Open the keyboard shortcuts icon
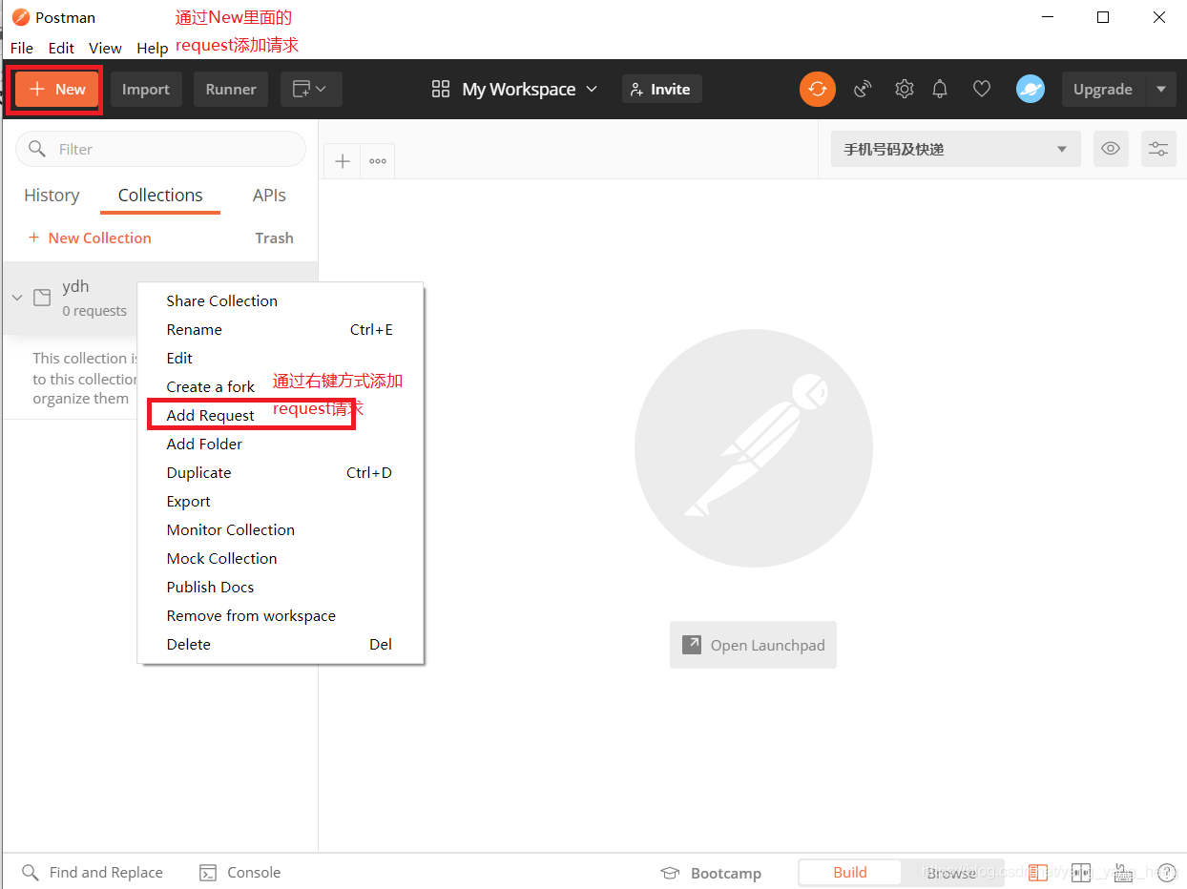1187x889 pixels. tap(1123, 872)
